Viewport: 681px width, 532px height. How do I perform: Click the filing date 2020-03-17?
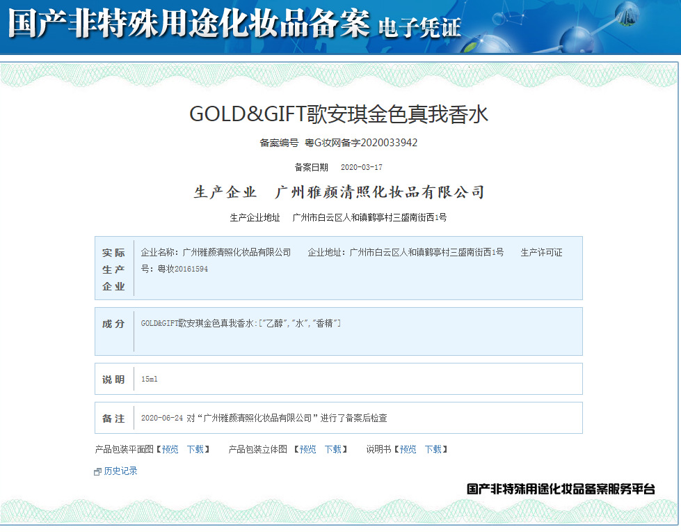click(361, 167)
